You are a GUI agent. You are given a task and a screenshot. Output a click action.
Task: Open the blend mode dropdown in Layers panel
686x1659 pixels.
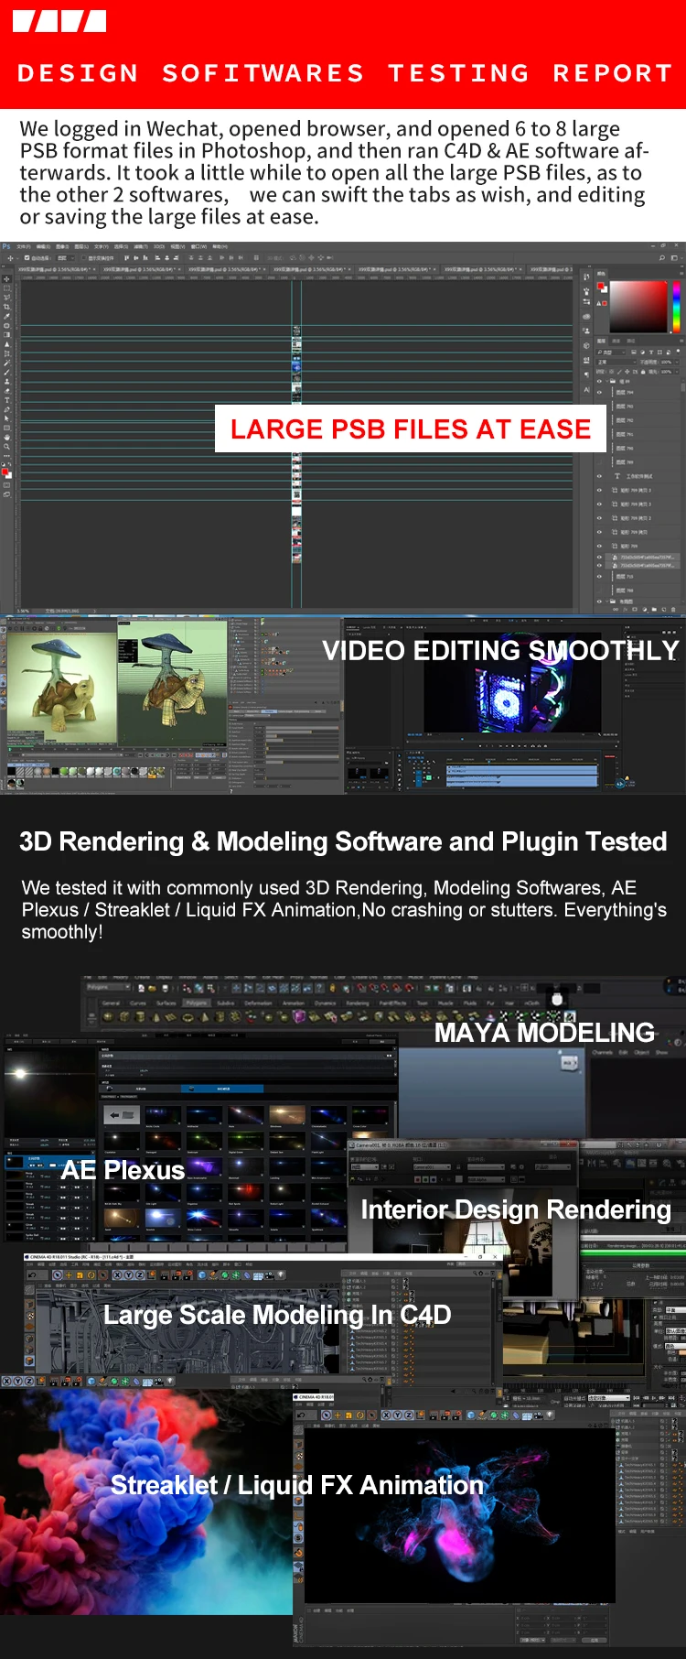pyautogui.click(x=616, y=363)
